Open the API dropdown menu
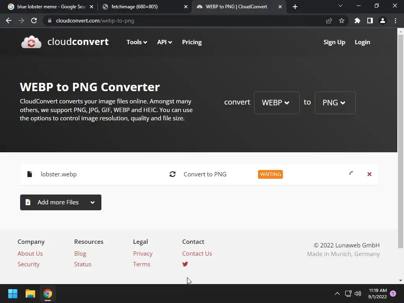The height and width of the screenshot is (303, 404). (165, 42)
